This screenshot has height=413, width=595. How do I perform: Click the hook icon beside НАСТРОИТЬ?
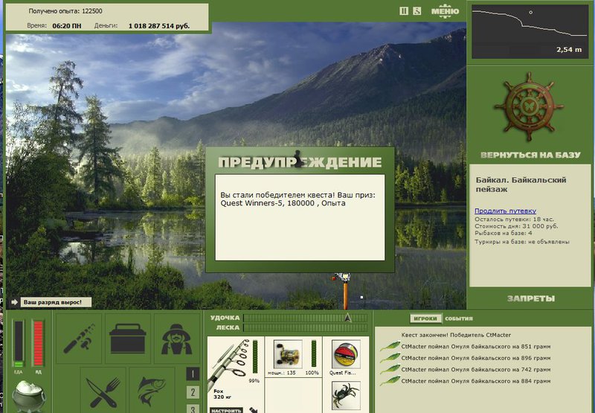coord(253,410)
